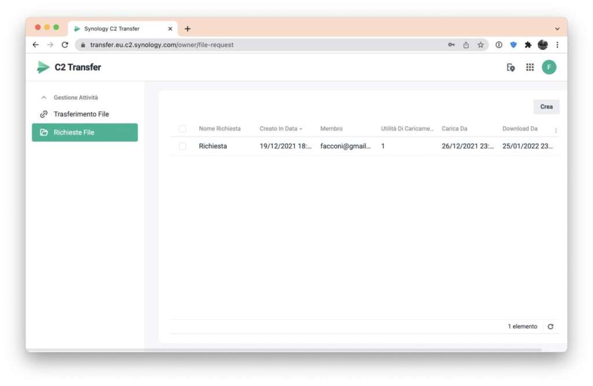
Task: Switch to the Synology C2 Transfer tab
Action: pos(116,28)
